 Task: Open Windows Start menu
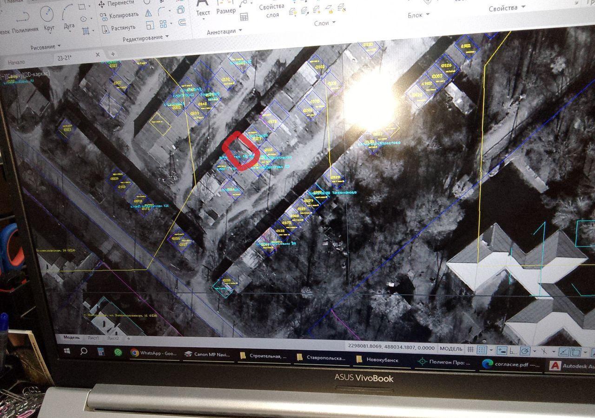(66, 351)
